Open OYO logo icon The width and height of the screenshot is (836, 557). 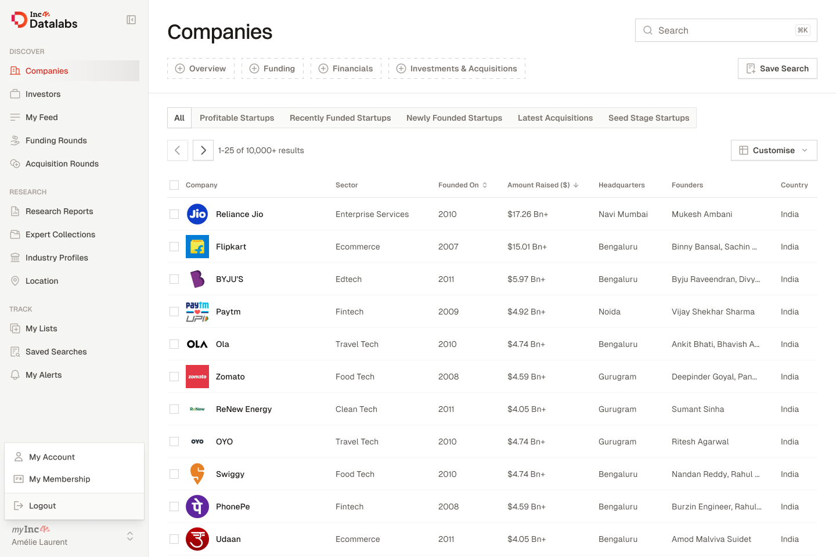pos(197,442)
